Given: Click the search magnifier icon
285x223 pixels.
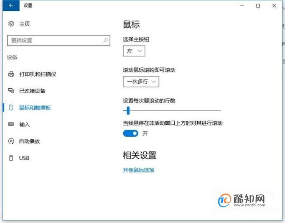Looking at the screenshot, I should pos(105,41).
